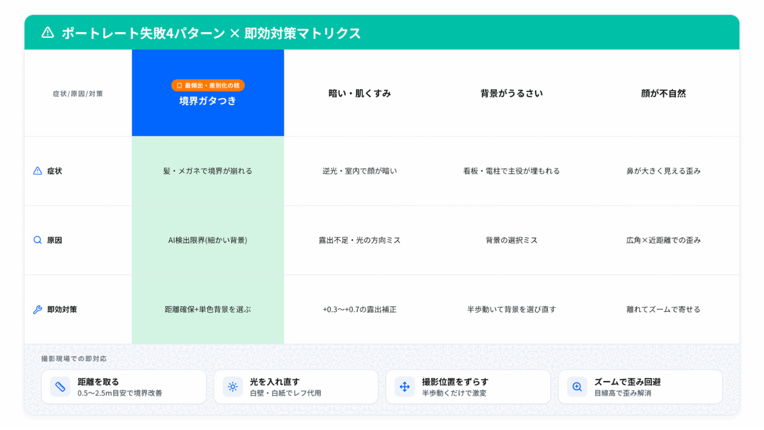Select the 背景がうるさい column header
Viewport: 764px width, 430px height.
coord(512,93)
